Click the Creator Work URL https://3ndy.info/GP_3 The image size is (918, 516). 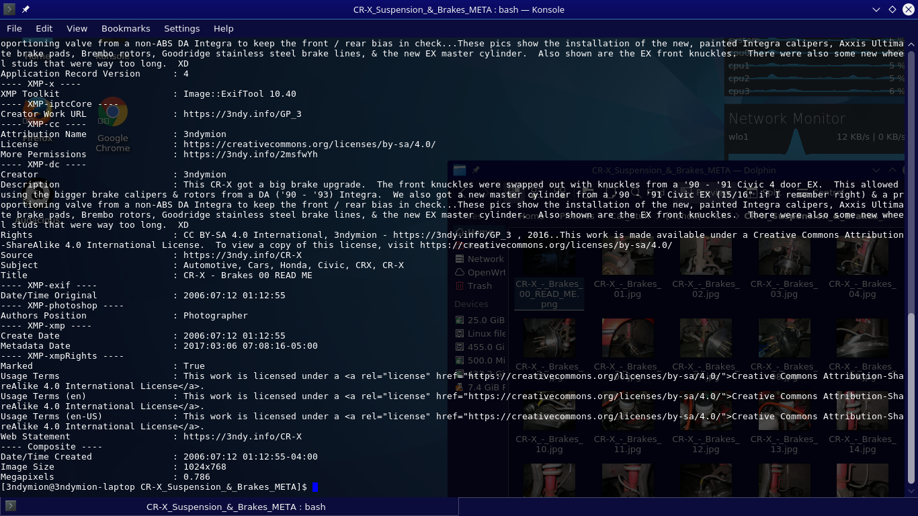pos(243,114)
